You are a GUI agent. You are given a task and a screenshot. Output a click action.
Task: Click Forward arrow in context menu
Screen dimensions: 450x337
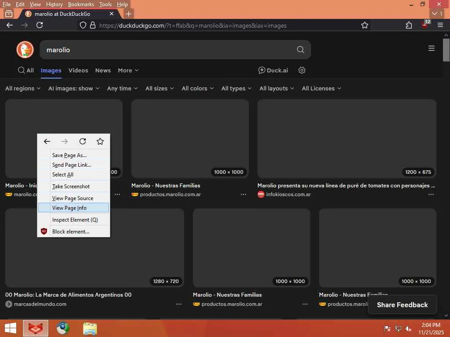coord(65,141)
